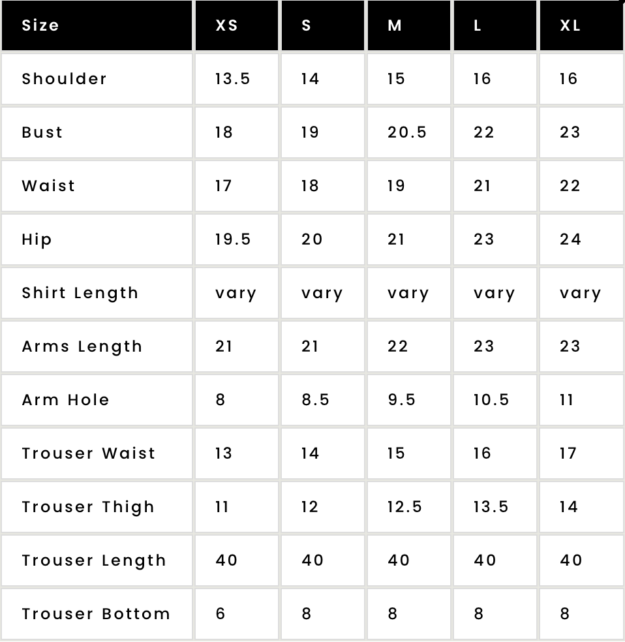Screen dimensions: 625x642
Task: Click the M size header
Action: [x=409, y=25]
